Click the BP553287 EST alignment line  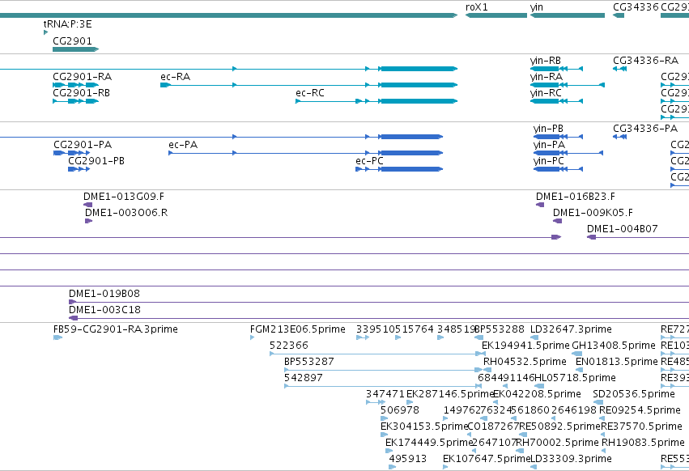383,370
